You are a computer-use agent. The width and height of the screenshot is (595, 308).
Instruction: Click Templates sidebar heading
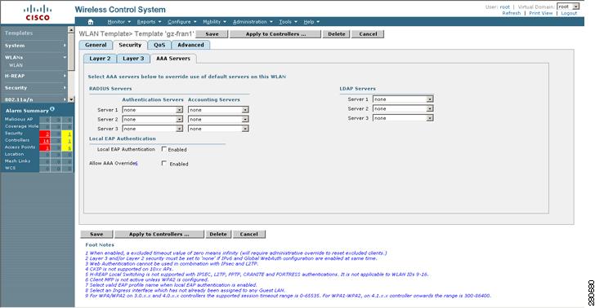tap(19, 33)
